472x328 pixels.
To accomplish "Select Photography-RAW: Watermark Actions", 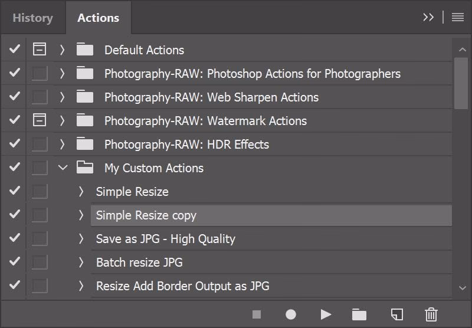I will point(205,121).
